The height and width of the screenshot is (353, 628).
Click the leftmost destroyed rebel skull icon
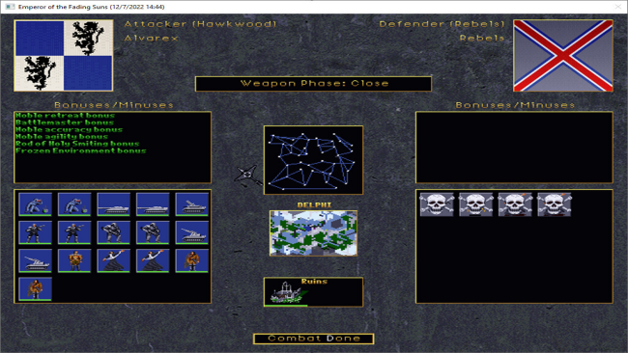(x=437, y=204)
